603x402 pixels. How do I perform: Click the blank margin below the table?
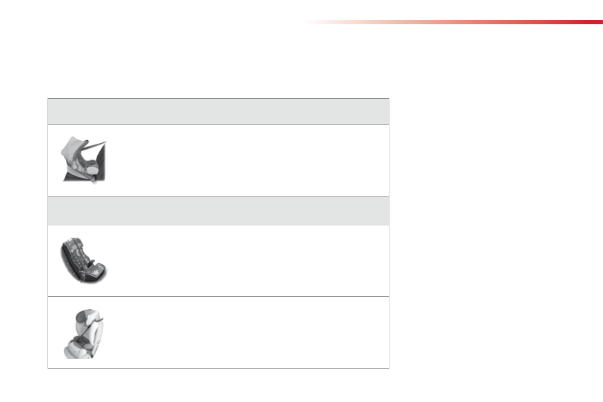[x=218, y=385]
